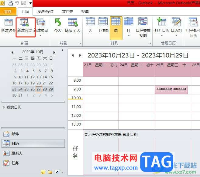Image resolution: width=200 pixels, height=177 pixels.
Task: Open the 文件 tab
Action: [8, 11]
